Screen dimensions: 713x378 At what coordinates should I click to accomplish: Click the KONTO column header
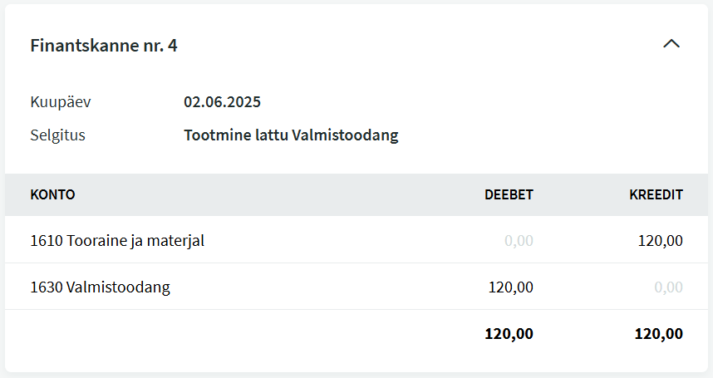pyautogui.click(x=52, y=194)
